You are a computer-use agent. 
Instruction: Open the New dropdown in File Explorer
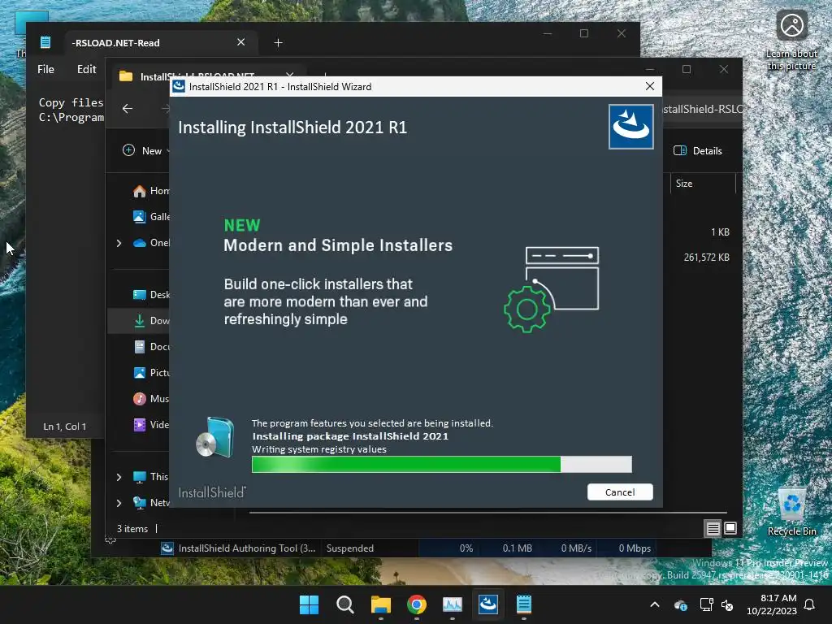coord(146,150)
